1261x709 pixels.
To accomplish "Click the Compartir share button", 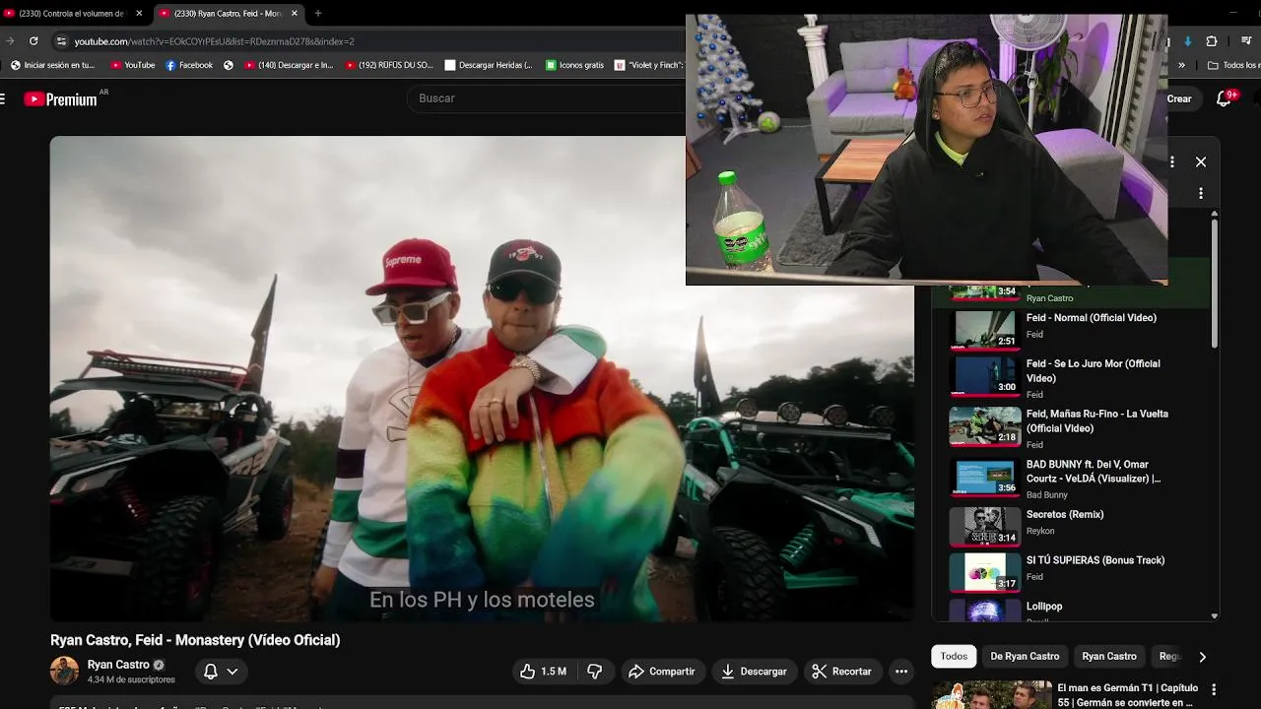I will (x=661, y=672).
